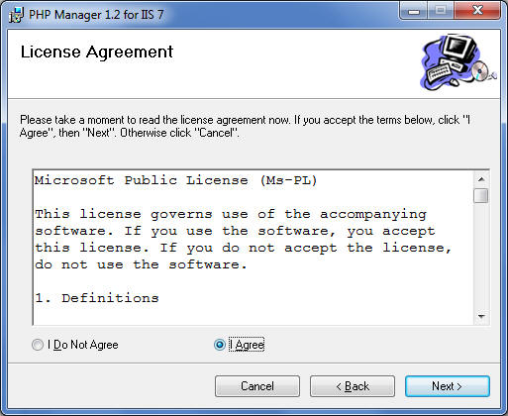This screenshot has width=508, height=416.
Task: Click the License Agreement heading
Action: 97,52
